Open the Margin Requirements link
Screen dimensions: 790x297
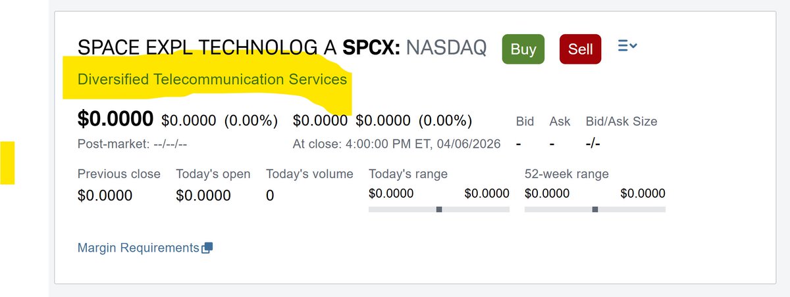(x=138, y=248)
